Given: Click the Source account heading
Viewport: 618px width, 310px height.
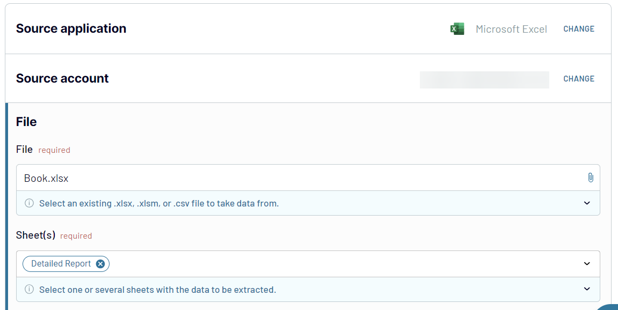Looking at the screenshot, I should point(62,79).
